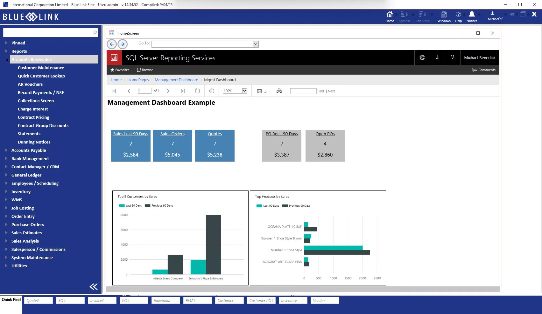
Task: Collapse the Accounts Receivable tree node
Action: point(7,59)
